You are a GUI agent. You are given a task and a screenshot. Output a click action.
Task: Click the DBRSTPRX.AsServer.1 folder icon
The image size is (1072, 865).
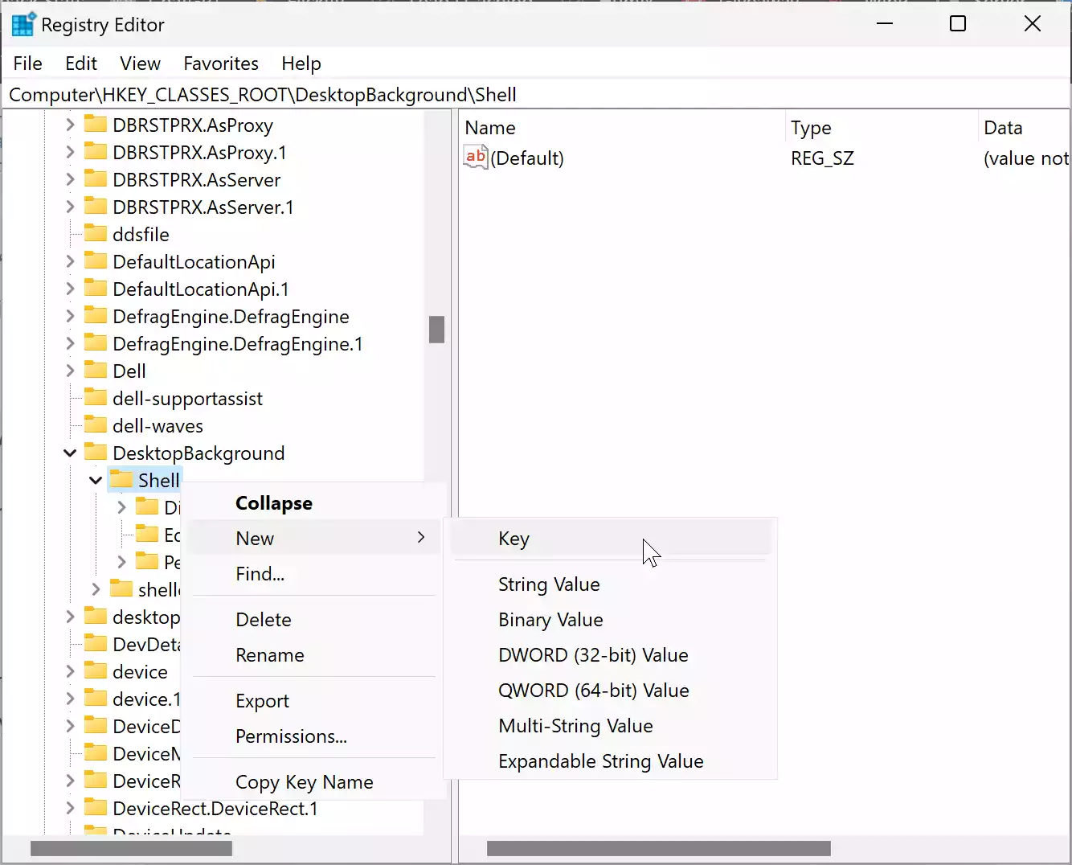(96, 207)
